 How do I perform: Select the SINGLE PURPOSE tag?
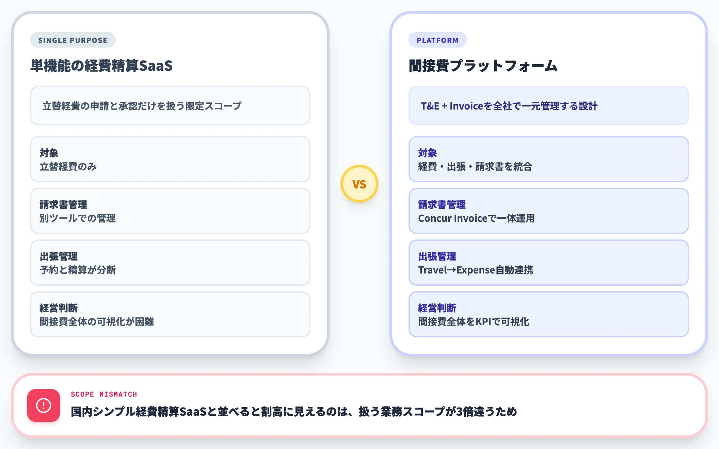pos(73,40)
